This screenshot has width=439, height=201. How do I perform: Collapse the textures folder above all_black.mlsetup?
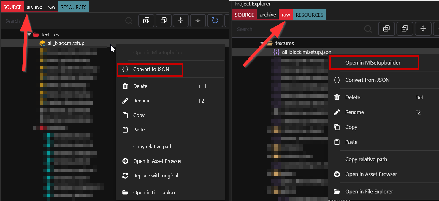29,35
